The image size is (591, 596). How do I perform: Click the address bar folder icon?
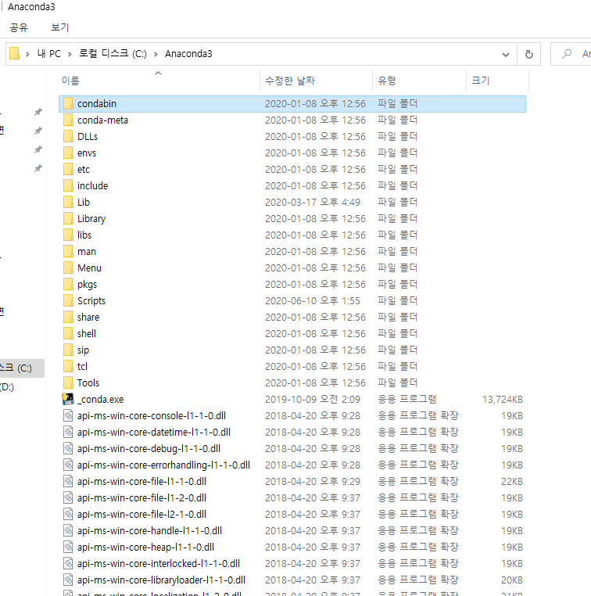click(14, 54)
